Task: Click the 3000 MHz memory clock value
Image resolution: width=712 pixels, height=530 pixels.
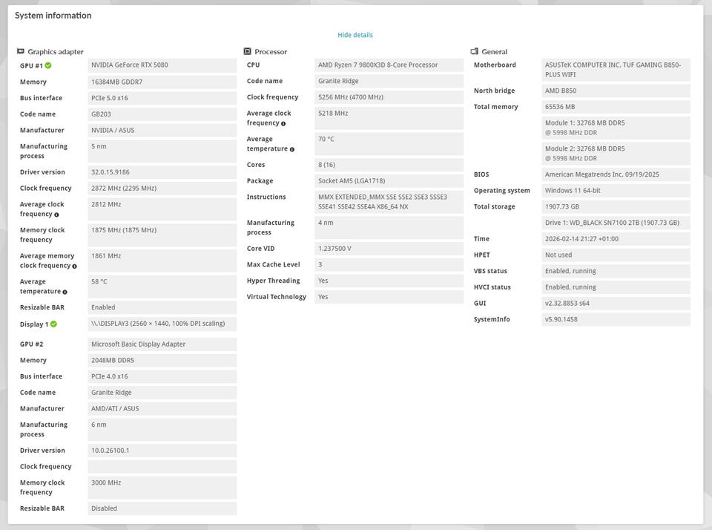Action: pos(162,487)
